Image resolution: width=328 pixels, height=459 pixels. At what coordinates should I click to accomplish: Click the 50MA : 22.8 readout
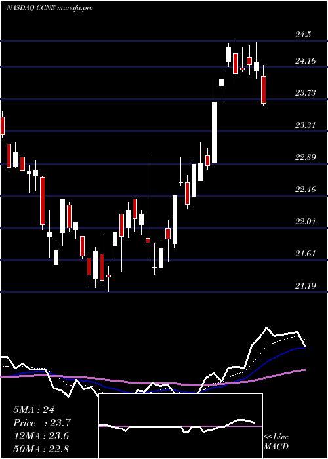tap(41, 449)
